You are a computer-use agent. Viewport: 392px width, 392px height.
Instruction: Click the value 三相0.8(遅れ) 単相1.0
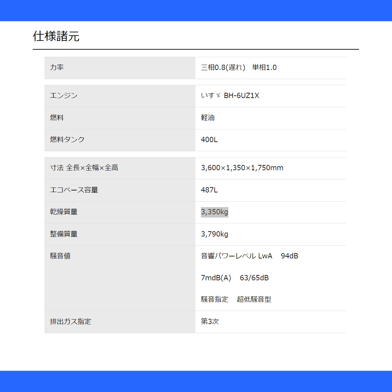click(239, 67)
